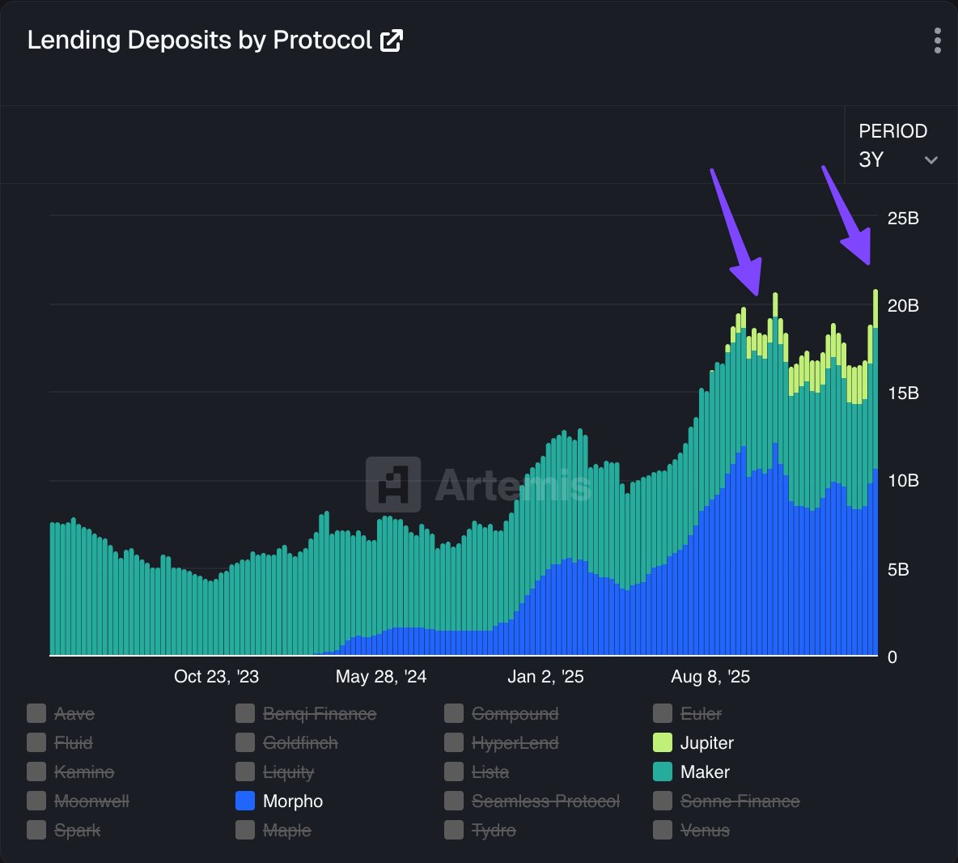Click the 5B y-axis label

click(898, 570)
